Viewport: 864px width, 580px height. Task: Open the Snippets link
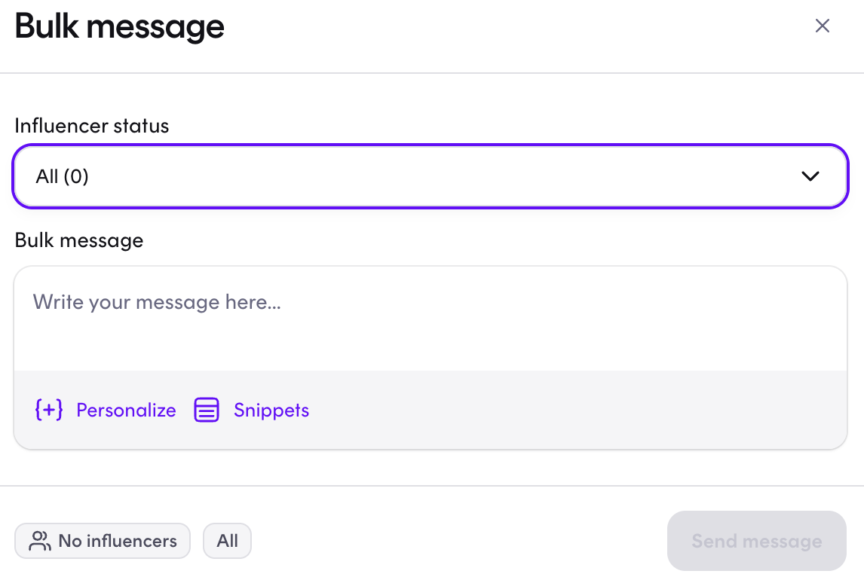(271, 410)
